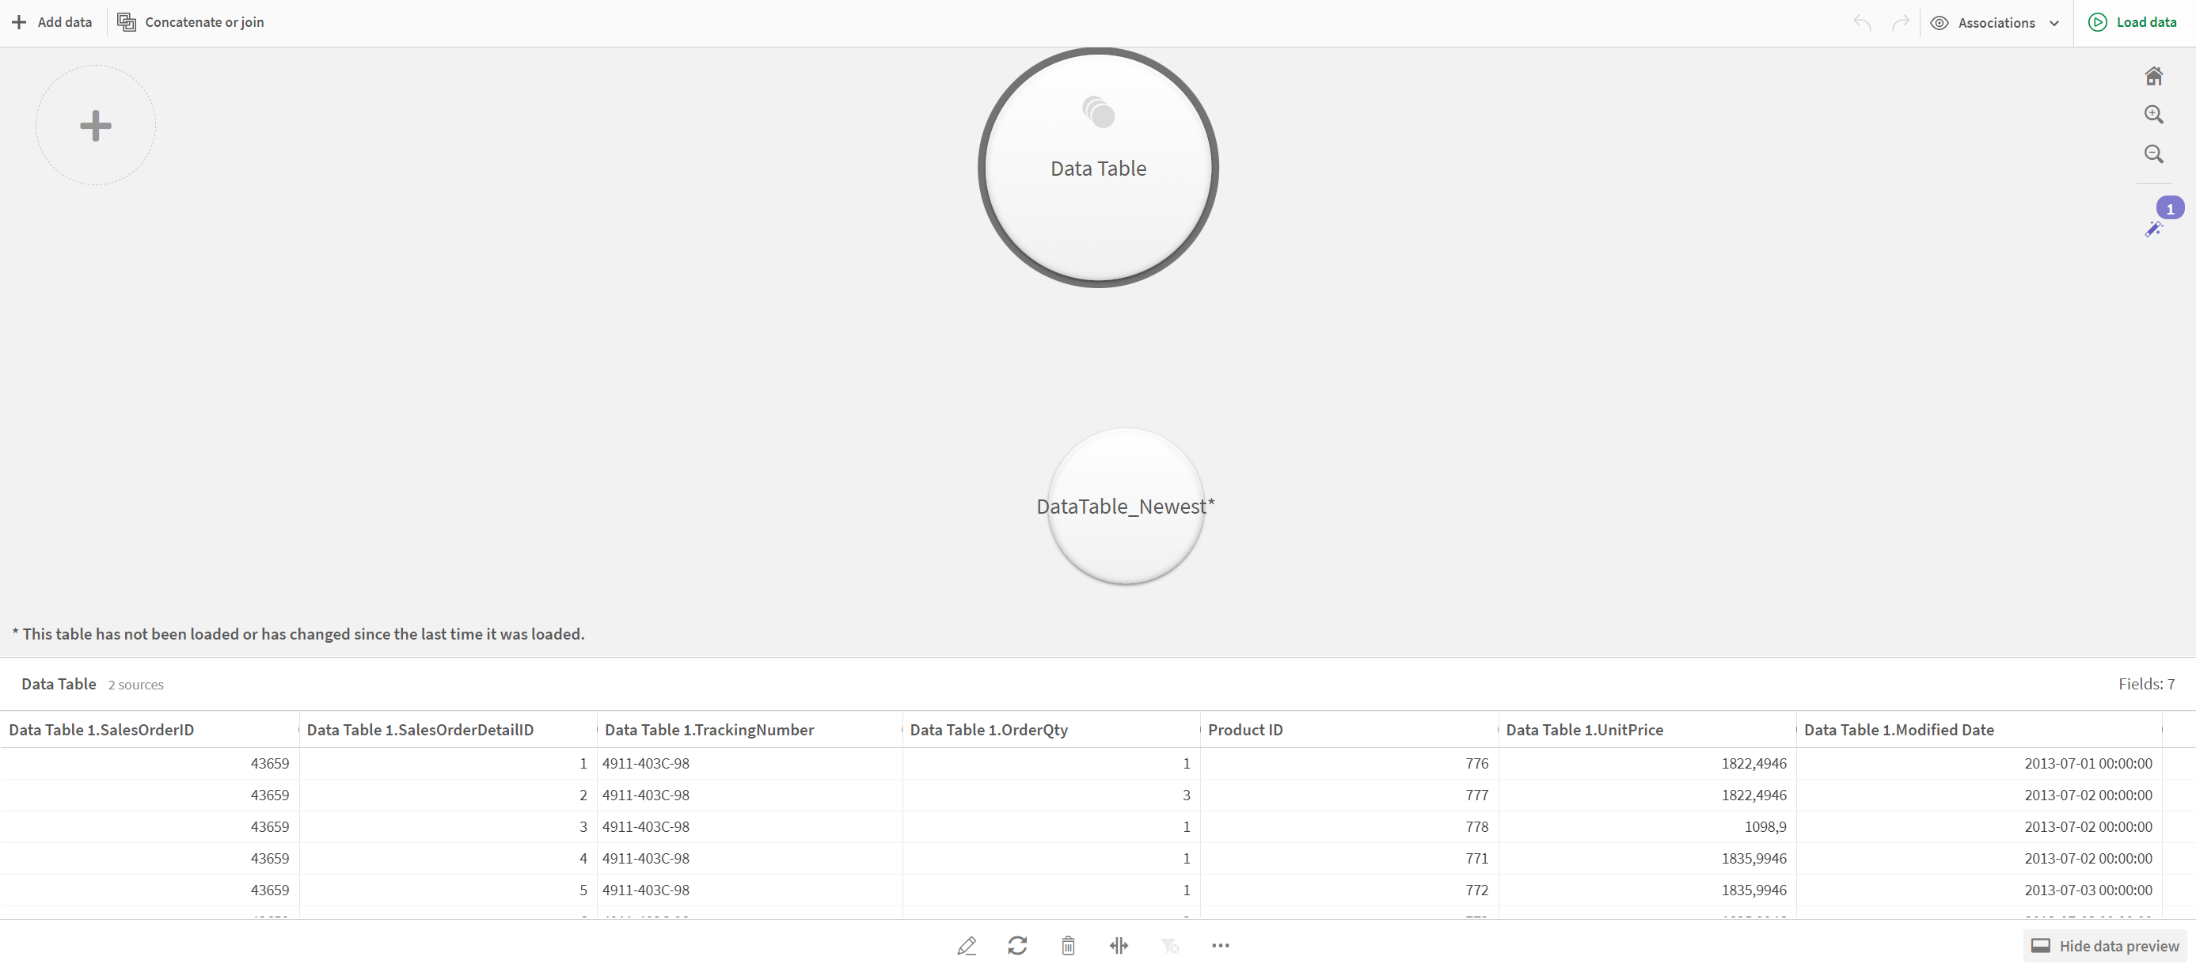Click Add data menu item

51,22
